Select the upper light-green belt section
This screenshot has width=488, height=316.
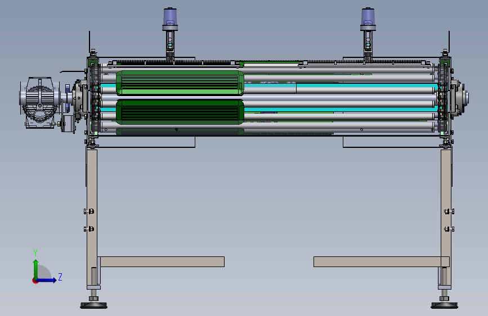[x=180, y=83]
